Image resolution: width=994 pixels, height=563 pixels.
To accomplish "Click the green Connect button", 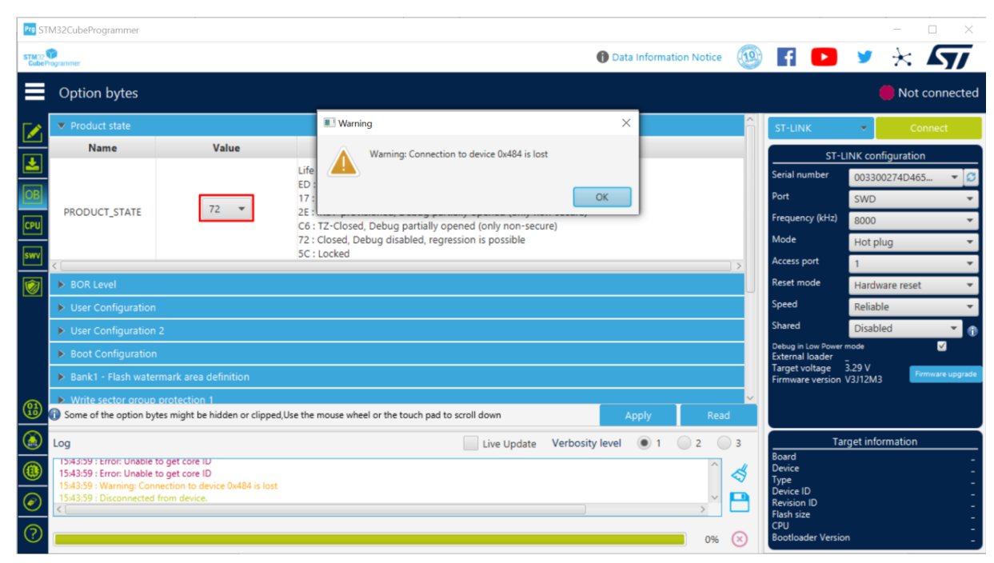I will (928, 128).
